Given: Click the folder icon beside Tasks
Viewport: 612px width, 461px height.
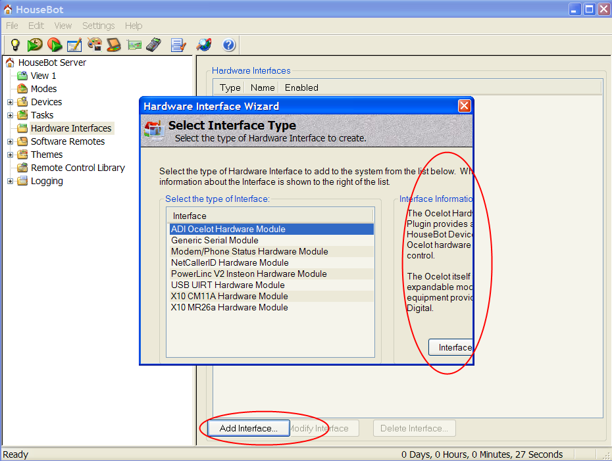Looking at the screenshot, I should tap(22, 115).
